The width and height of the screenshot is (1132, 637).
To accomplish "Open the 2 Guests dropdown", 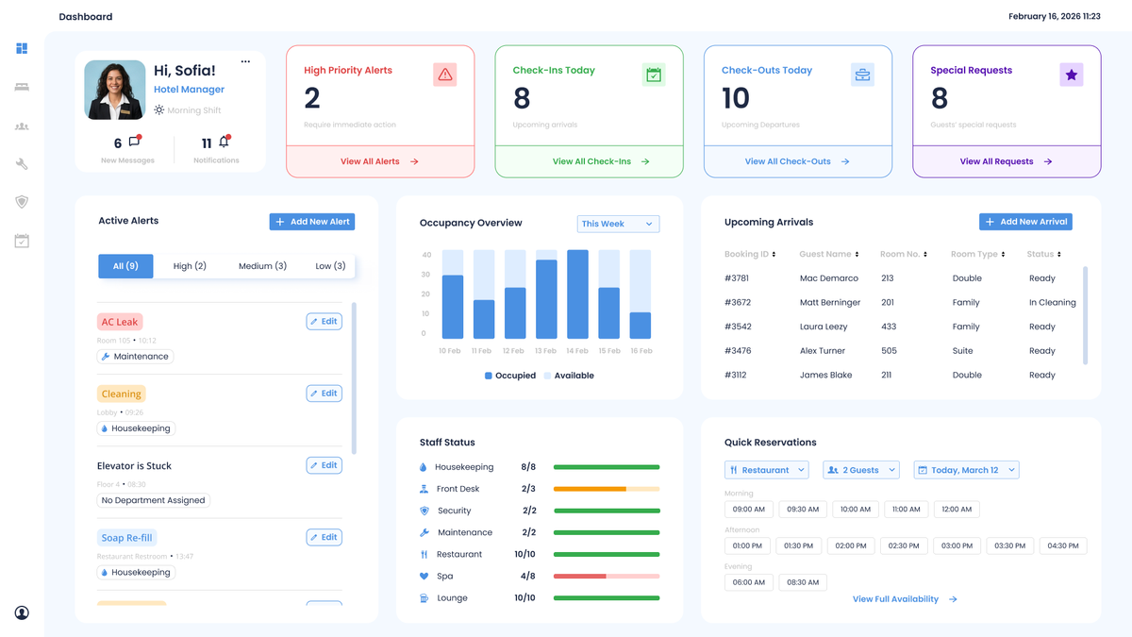I will click(x=861, y=470).
